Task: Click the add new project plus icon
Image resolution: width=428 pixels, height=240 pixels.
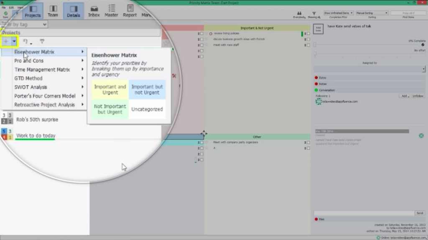Action: pyautogui.click(x=6, y=41)
